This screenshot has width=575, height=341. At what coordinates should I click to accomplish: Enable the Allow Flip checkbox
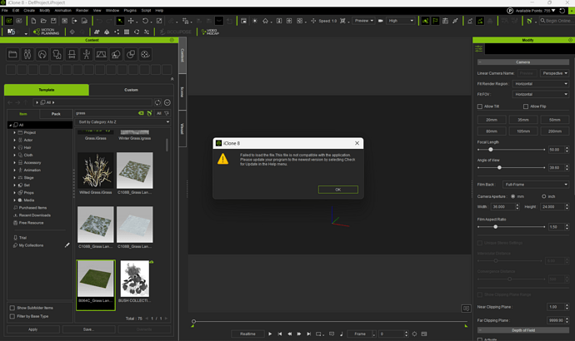coord(526,106)
